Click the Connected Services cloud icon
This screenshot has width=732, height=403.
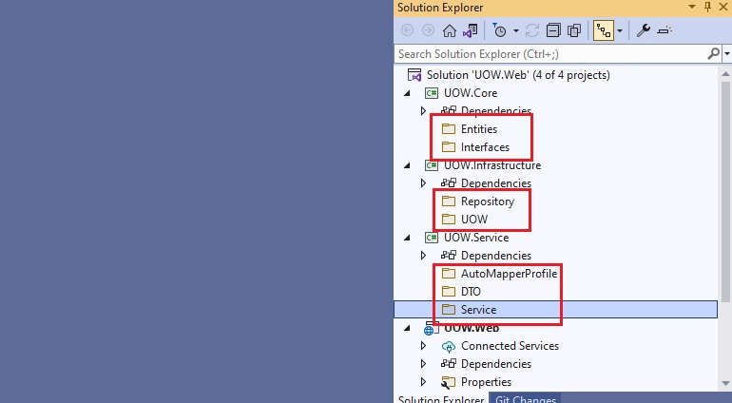[x=448, y=347]
